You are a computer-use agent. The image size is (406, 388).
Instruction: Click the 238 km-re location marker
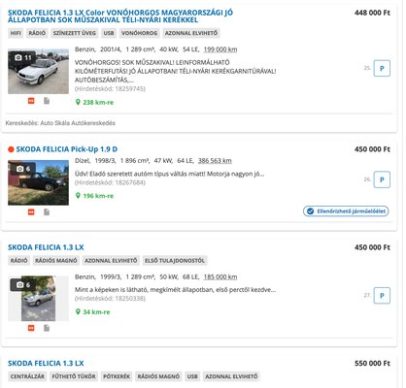94,102
